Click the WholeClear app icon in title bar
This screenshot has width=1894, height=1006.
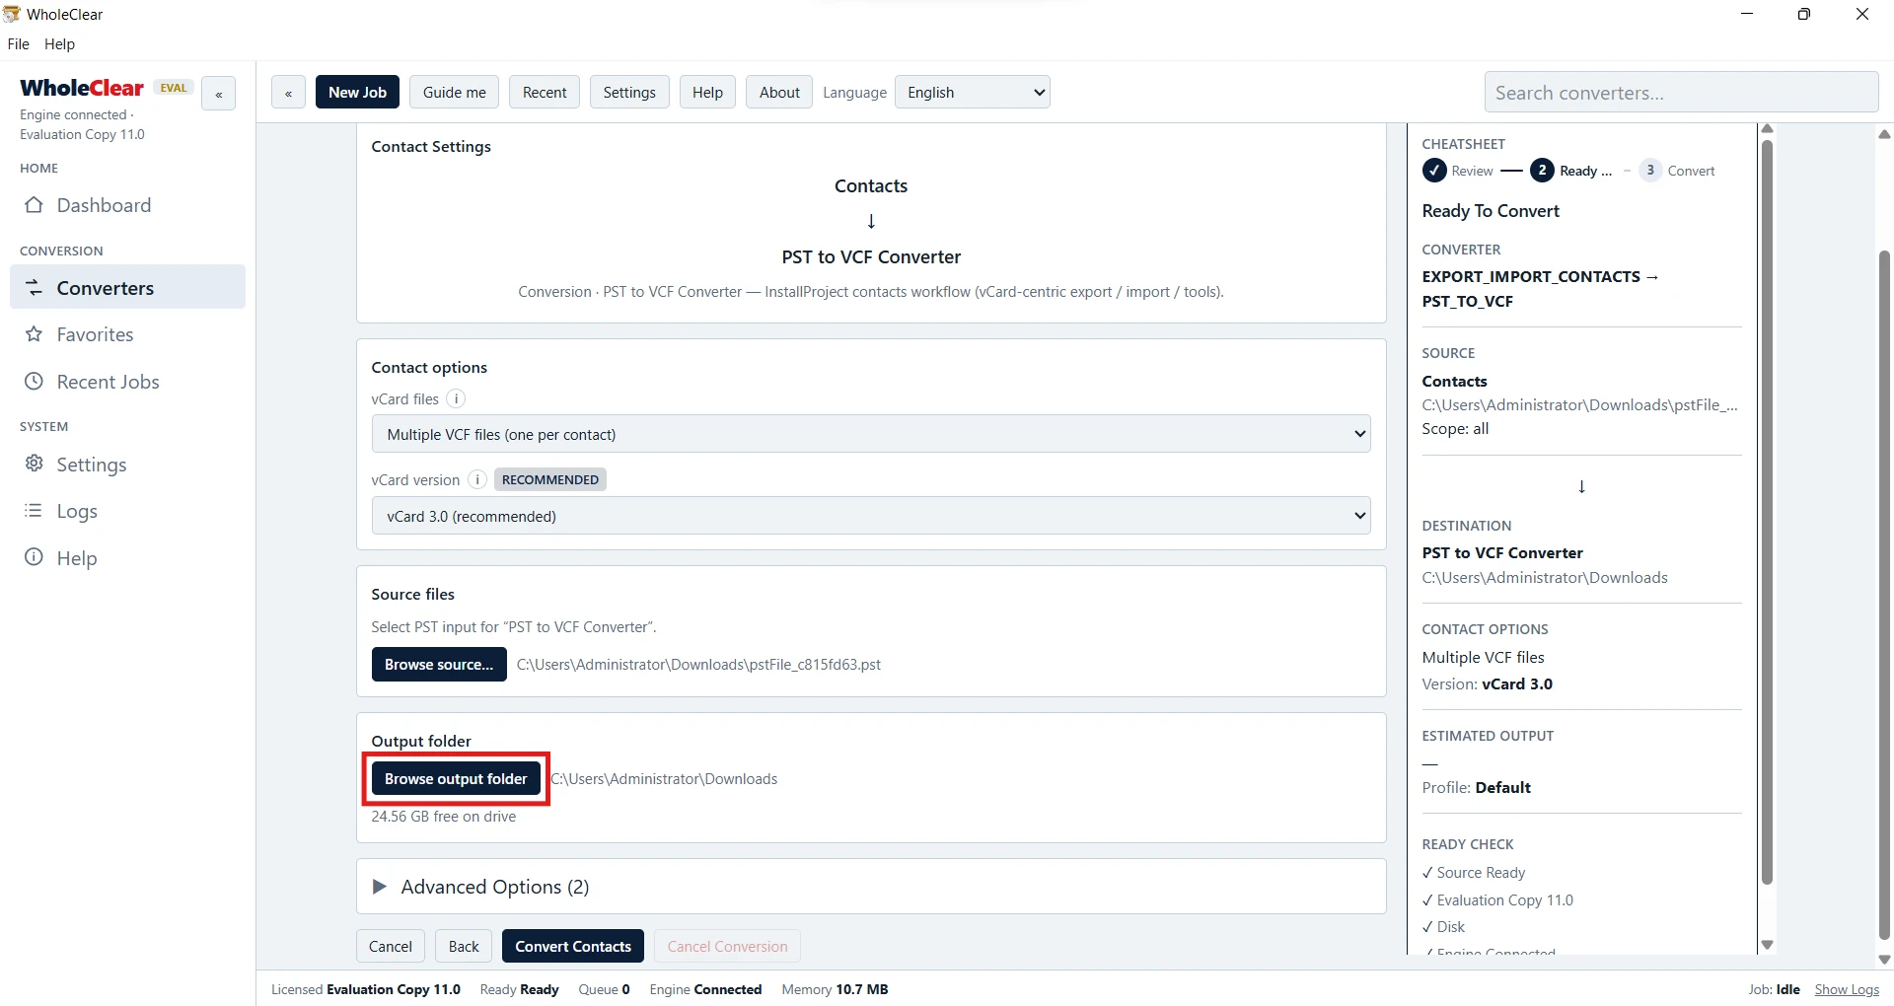click(12, 14)
